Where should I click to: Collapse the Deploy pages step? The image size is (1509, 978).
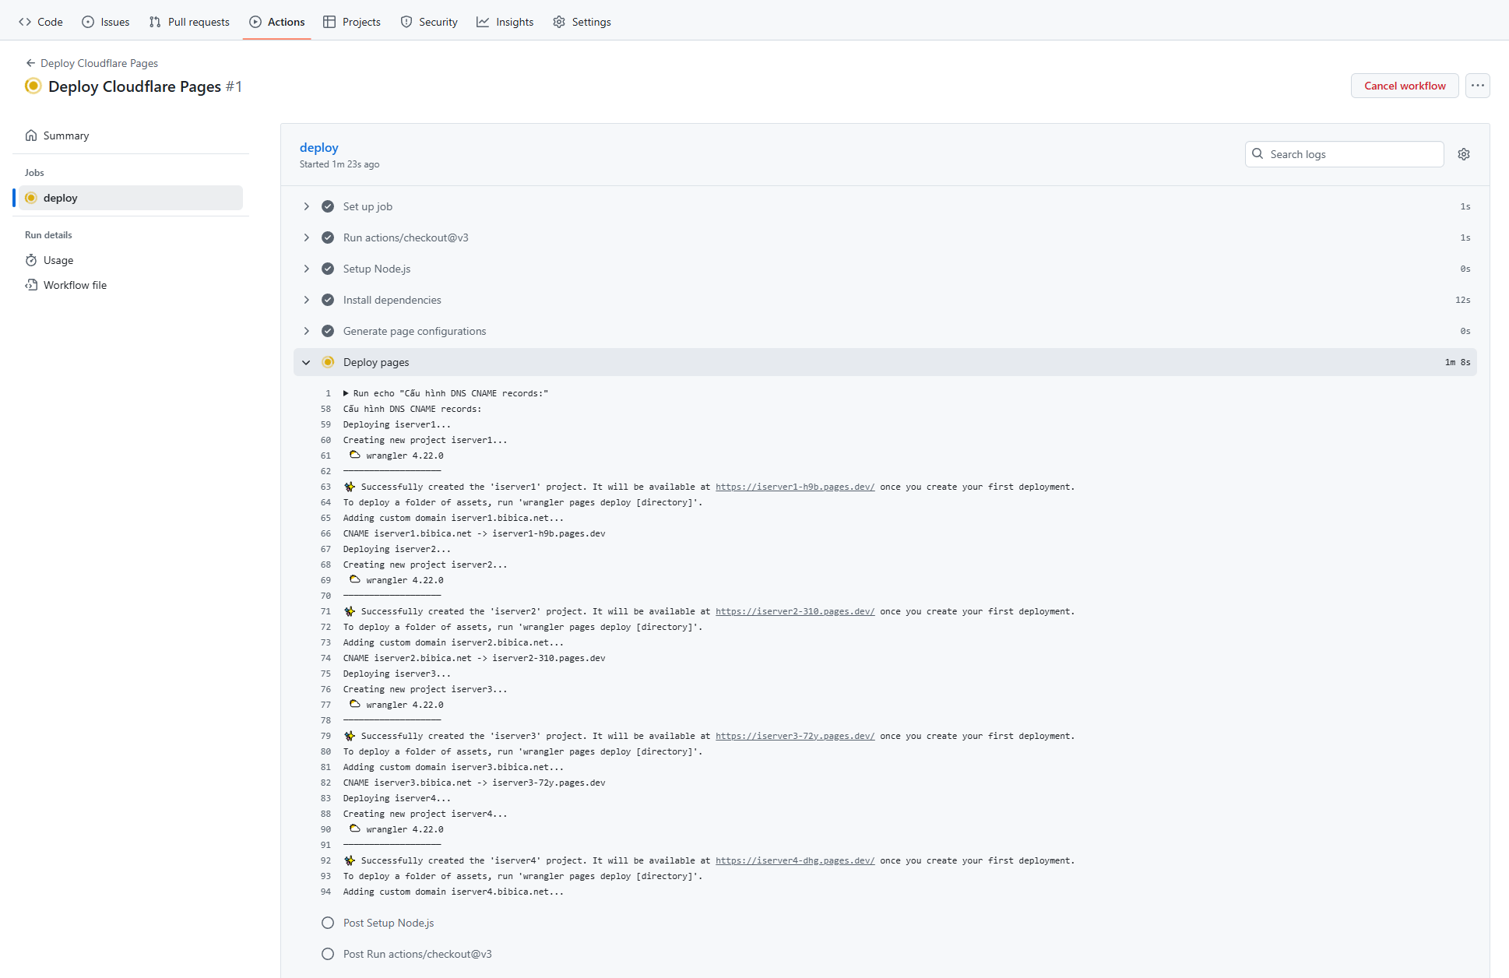pyautogui.click(x=885, y=362)
